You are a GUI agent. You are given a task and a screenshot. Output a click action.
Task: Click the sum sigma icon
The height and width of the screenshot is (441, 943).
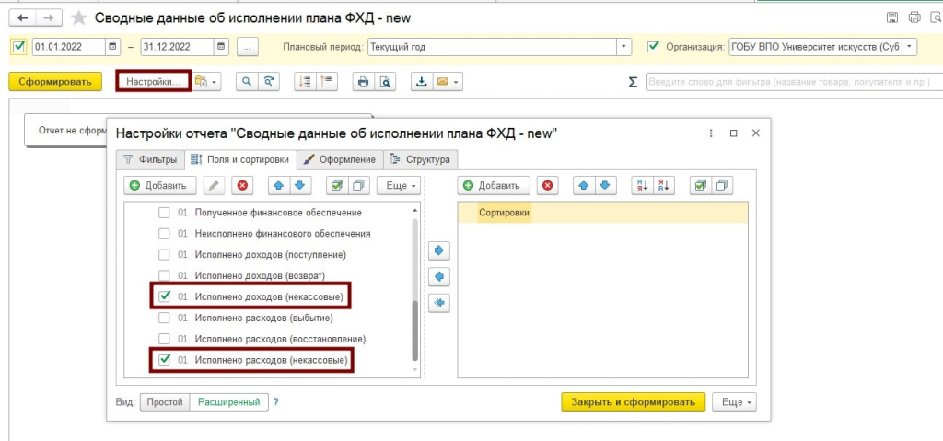click(x=633, y=82)
